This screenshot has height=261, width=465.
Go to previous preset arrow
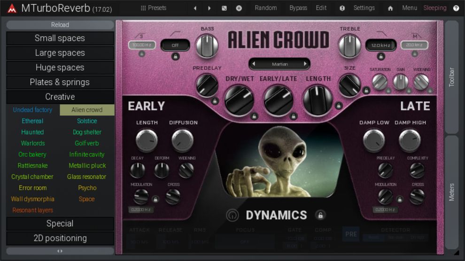tap(195, 8)
